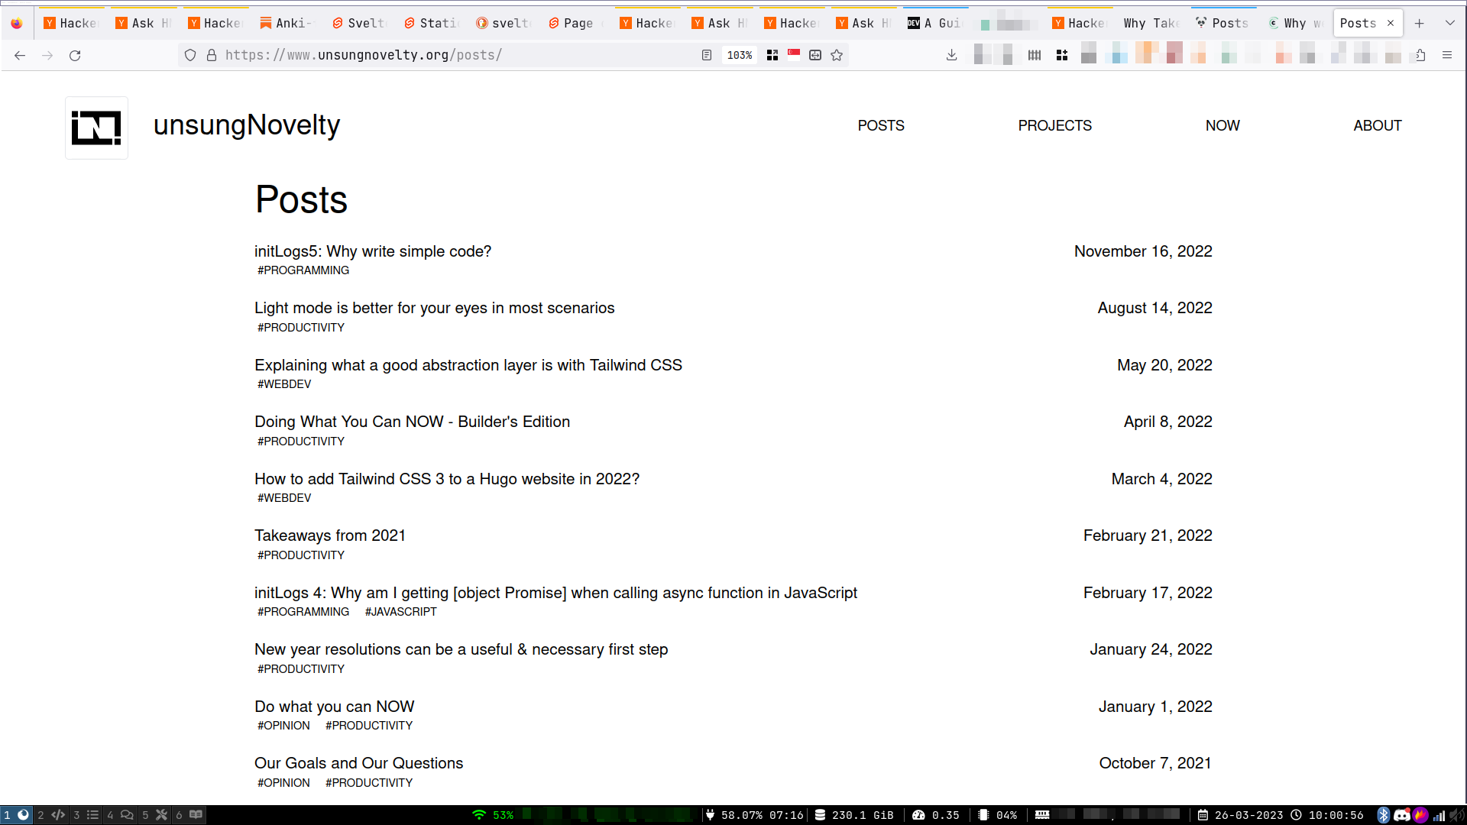Click the site lock security icon
The image size is (1467, 825).
point(212,55)
